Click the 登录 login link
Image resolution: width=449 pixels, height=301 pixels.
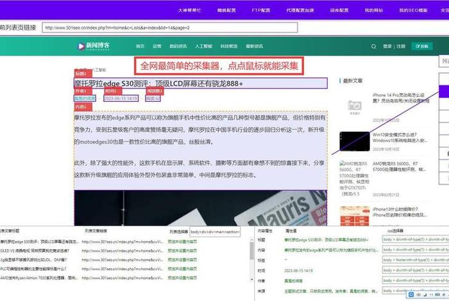387,46
